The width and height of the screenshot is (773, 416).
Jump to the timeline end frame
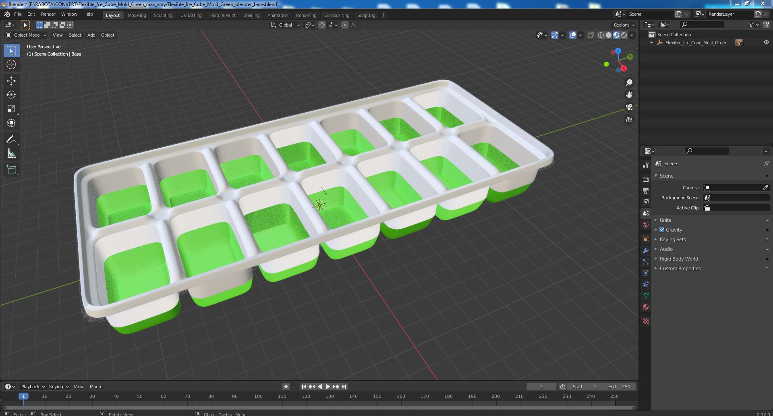coord(344,387)
